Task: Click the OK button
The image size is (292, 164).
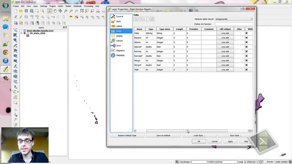Action: [x=199, y=142]
